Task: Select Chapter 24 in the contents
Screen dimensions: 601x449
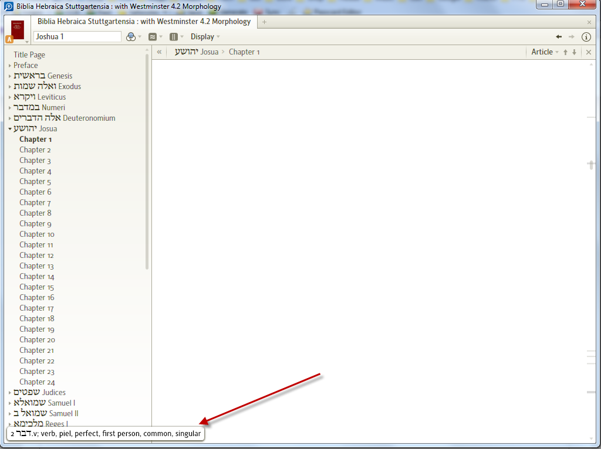Action: 37,382
